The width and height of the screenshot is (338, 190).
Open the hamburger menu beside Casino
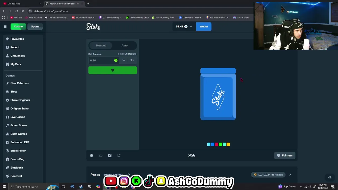tap(5, 26)
